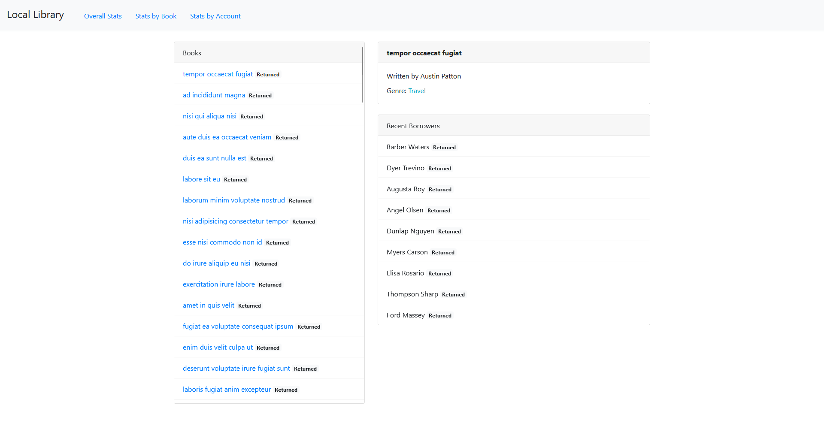This screenshot has width=824, height=426.
Task: Open nisi qui aliqua nisi details
Action: (x=209, y=116)
